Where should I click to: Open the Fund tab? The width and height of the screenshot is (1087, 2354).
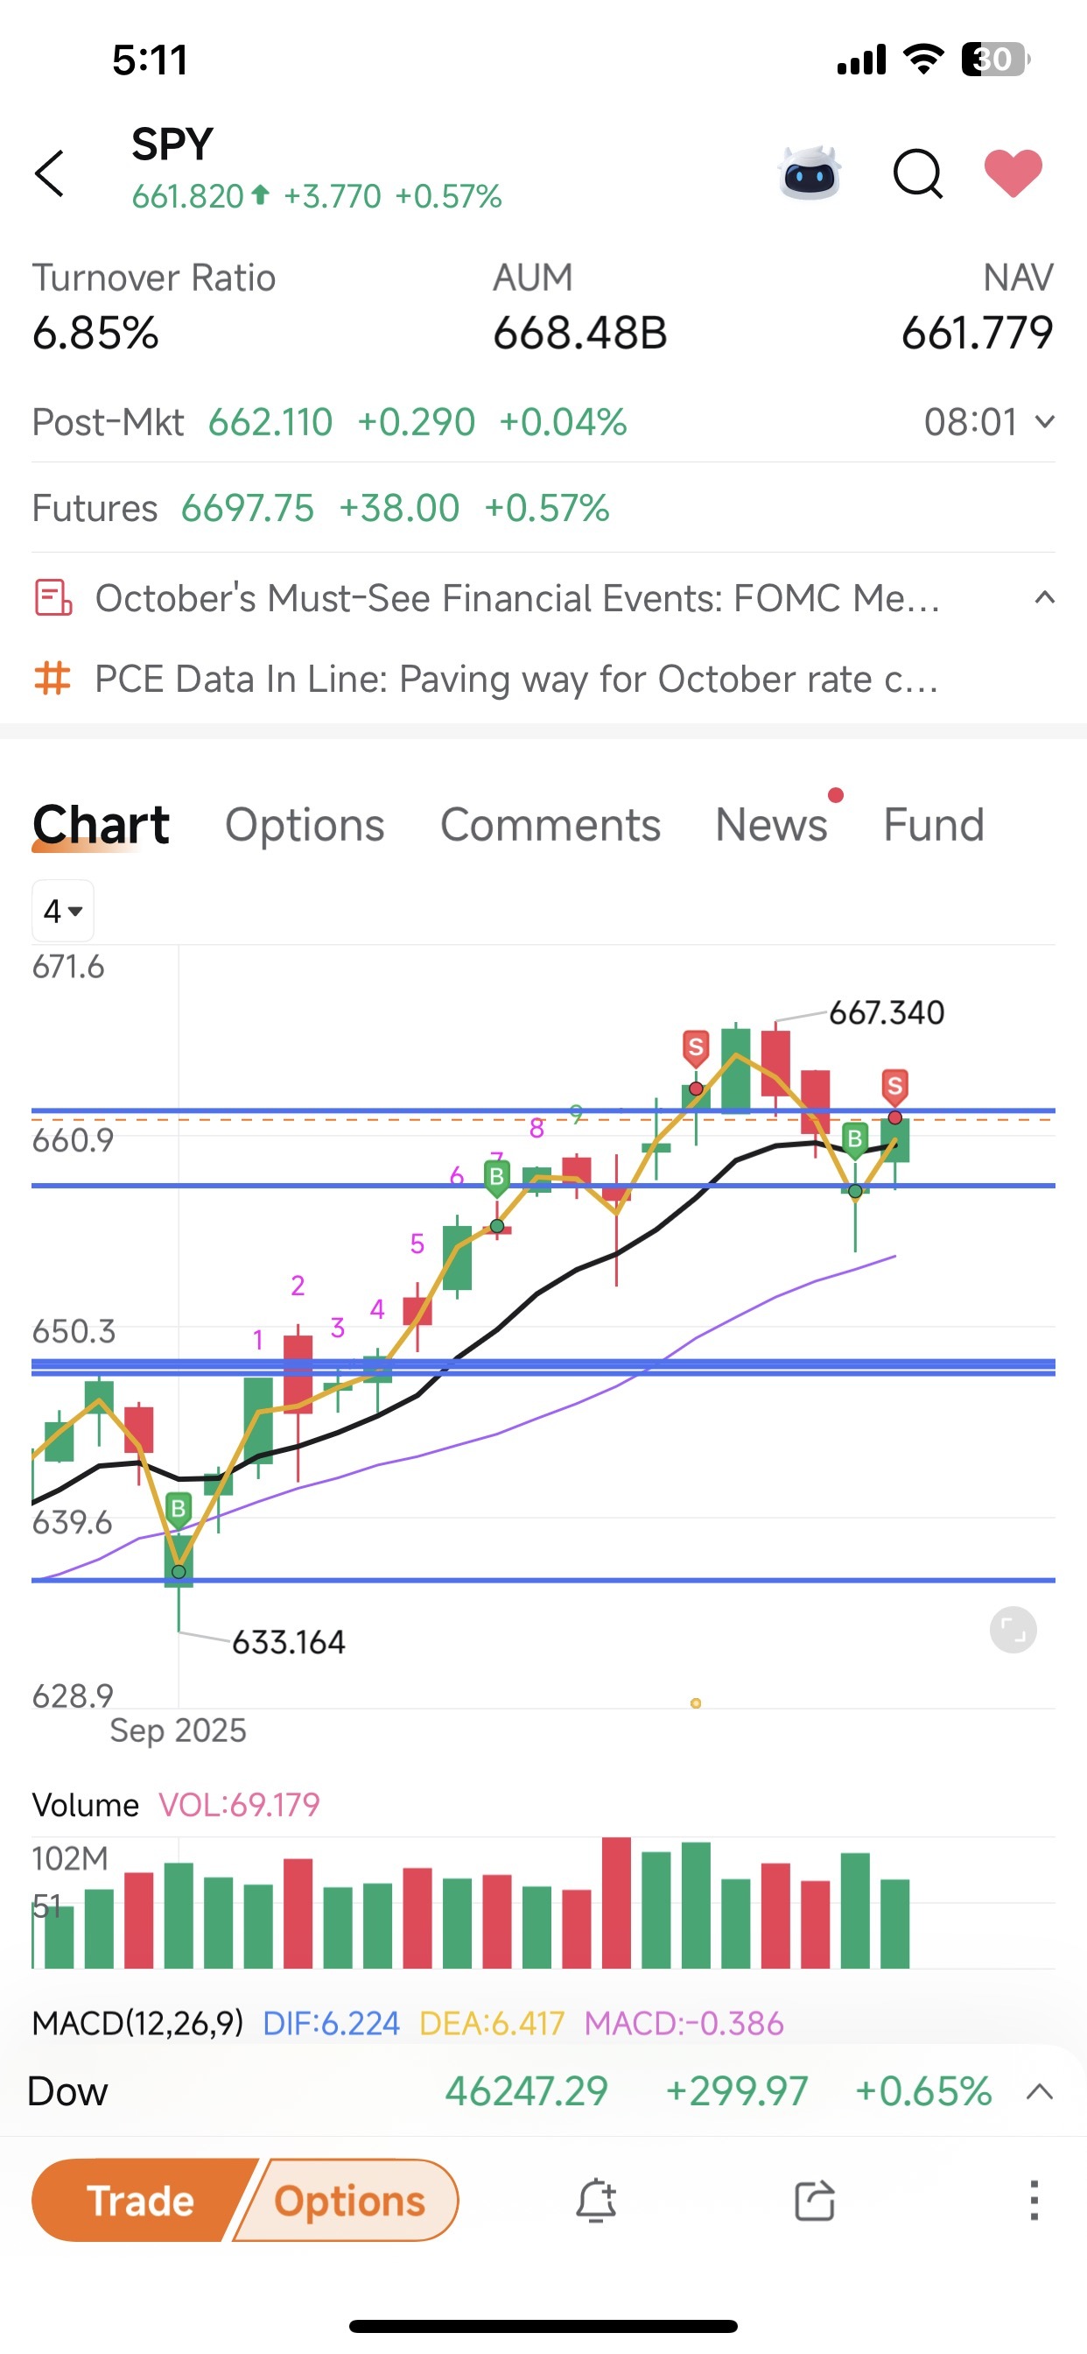point(934,824)
